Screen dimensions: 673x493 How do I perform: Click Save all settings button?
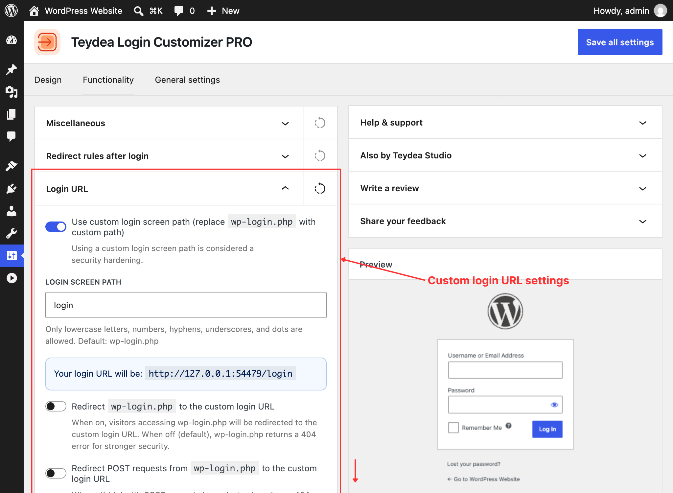pos(620,42)
